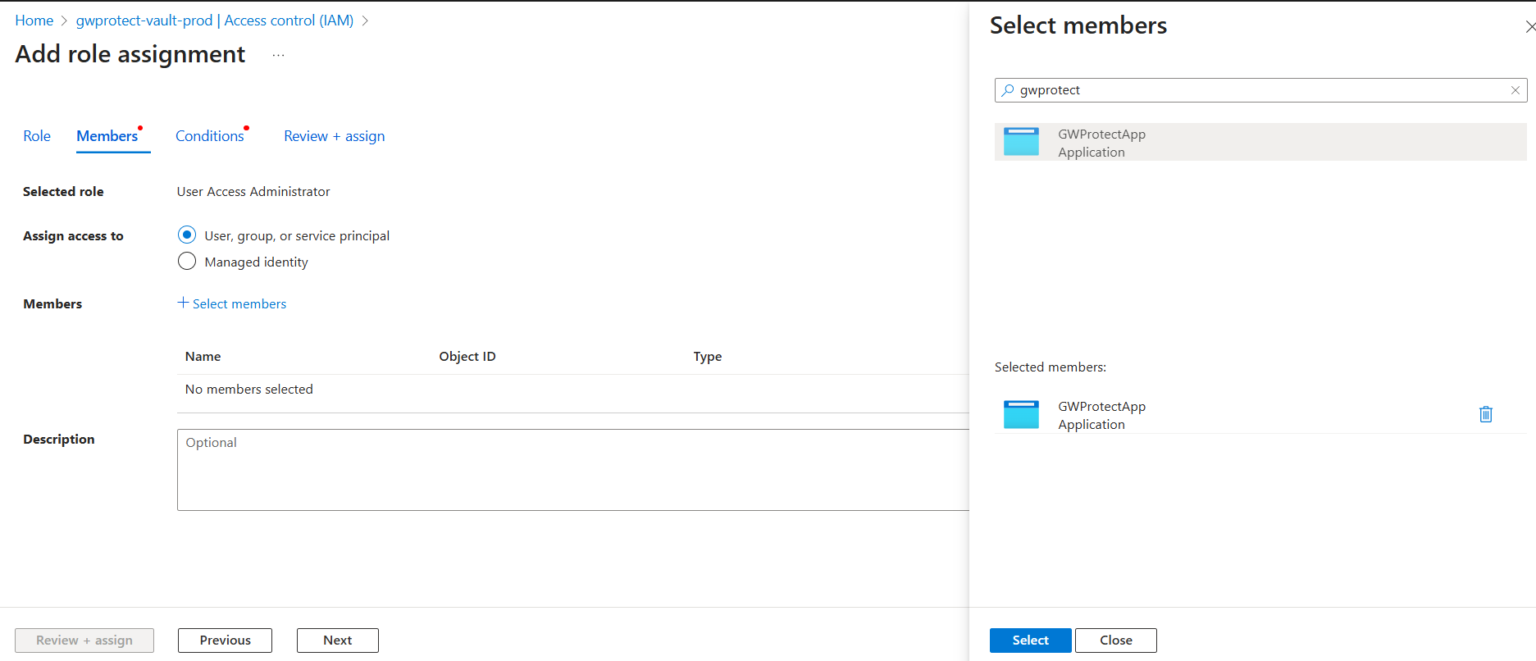
Task: Go back with the Previous button
Action: coord(225,640)
